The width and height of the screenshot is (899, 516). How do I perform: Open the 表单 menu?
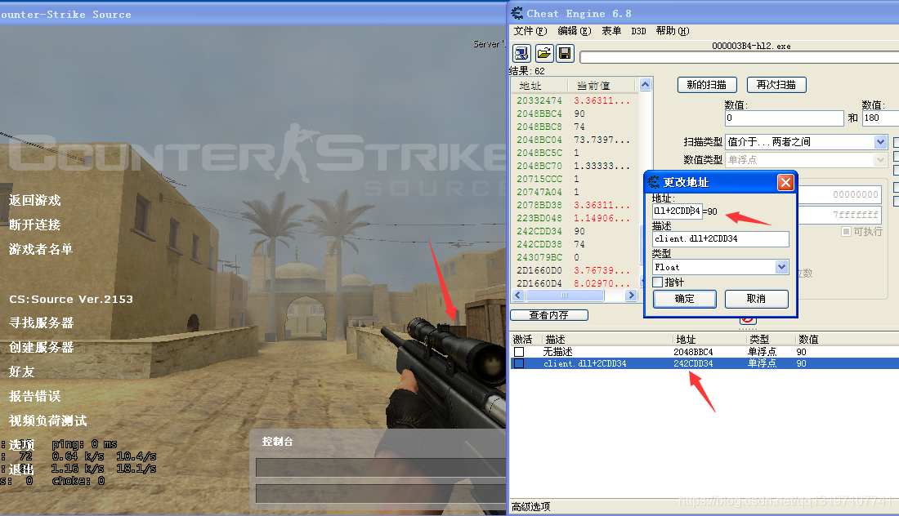point(611,31)
